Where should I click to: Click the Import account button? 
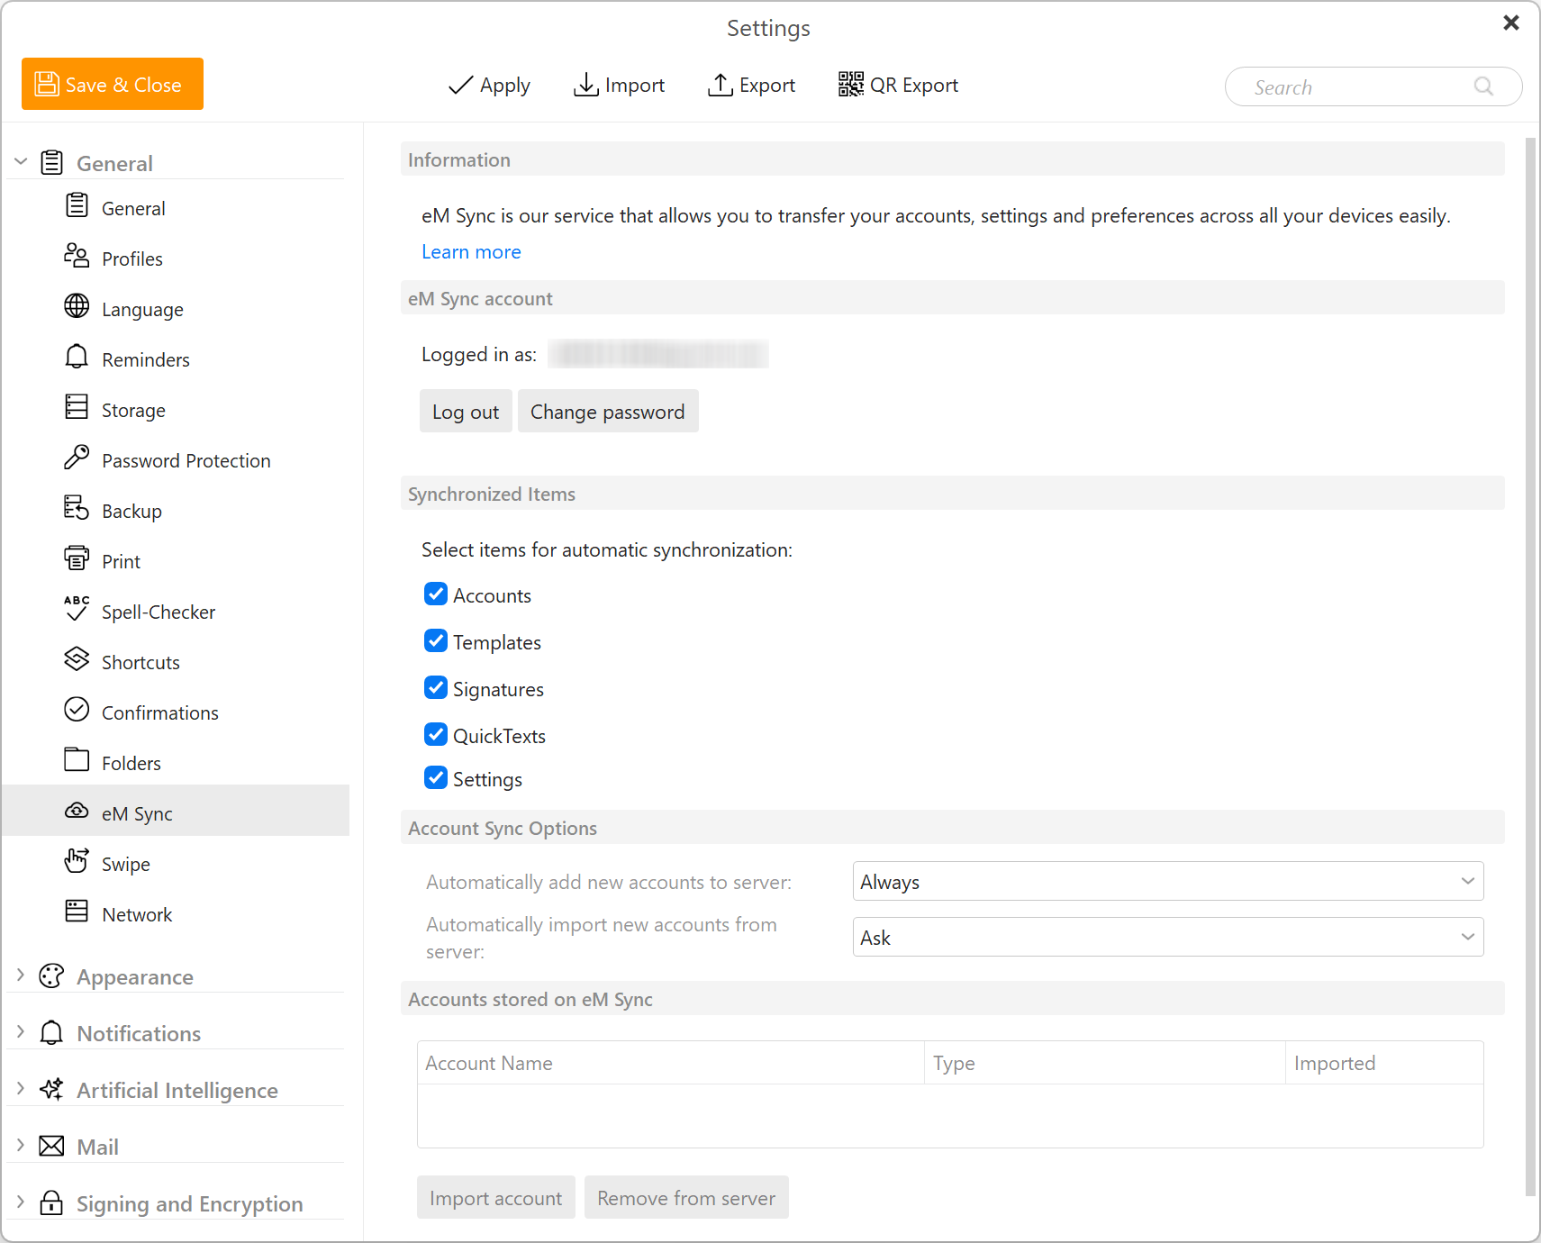(496, 1198)
